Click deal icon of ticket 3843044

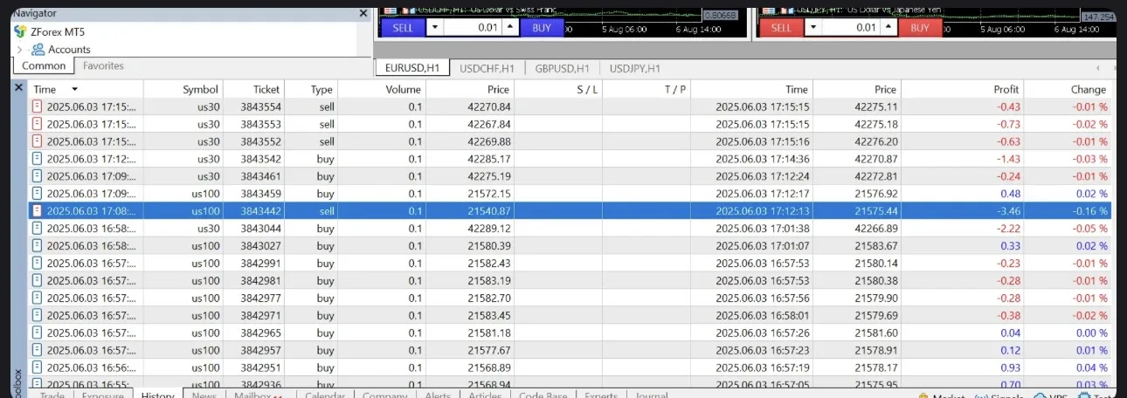[x=37, y=229]
